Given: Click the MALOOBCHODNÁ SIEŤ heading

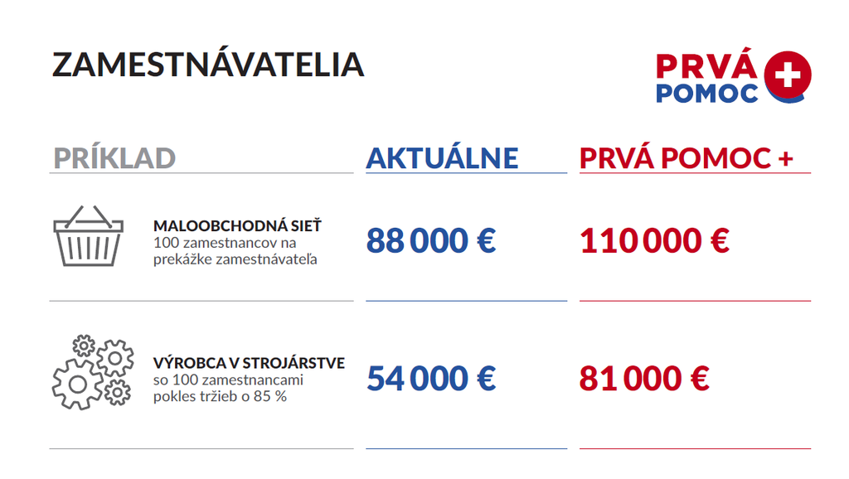Looking at the screenshot, I should point(237,225).
